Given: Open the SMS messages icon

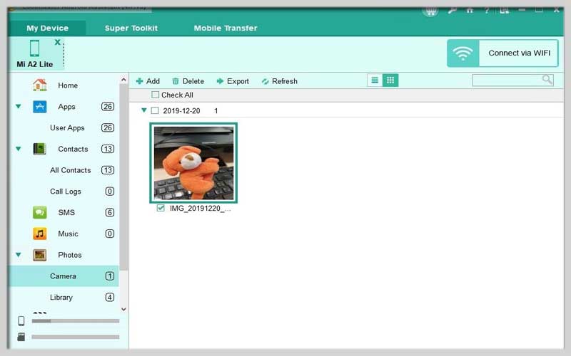Looking at the screenshot, I should pos(40,212).
